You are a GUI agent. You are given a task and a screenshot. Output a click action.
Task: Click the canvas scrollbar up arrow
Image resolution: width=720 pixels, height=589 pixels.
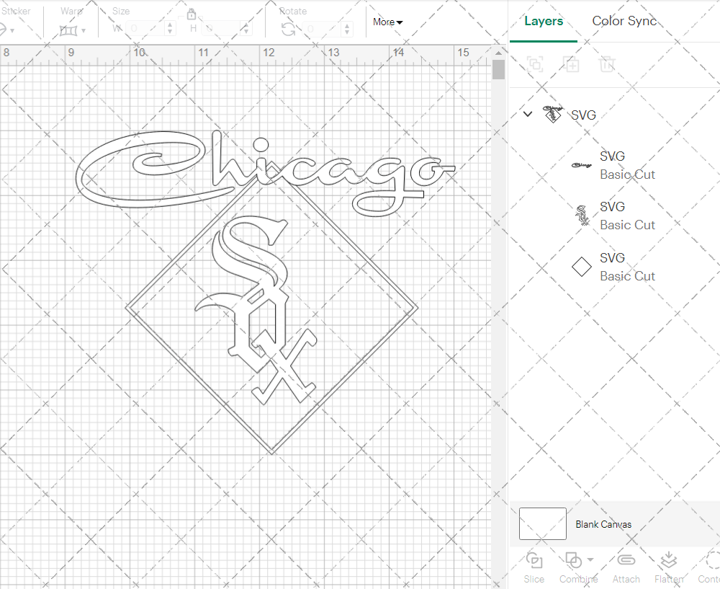(x=498, y=53)
